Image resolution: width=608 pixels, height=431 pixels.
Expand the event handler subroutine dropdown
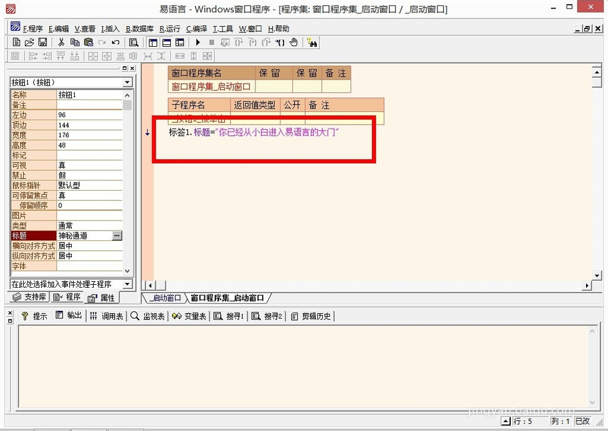click(x=127, y=284)
